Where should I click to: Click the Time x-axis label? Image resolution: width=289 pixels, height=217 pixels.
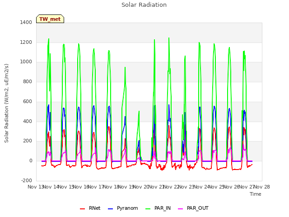(x=256, y=194)
